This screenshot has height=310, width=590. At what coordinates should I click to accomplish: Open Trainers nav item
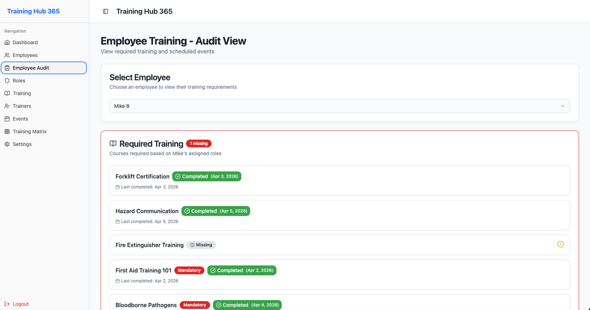pos(44,106)
